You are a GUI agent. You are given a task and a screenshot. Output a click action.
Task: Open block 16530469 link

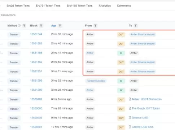36,99
